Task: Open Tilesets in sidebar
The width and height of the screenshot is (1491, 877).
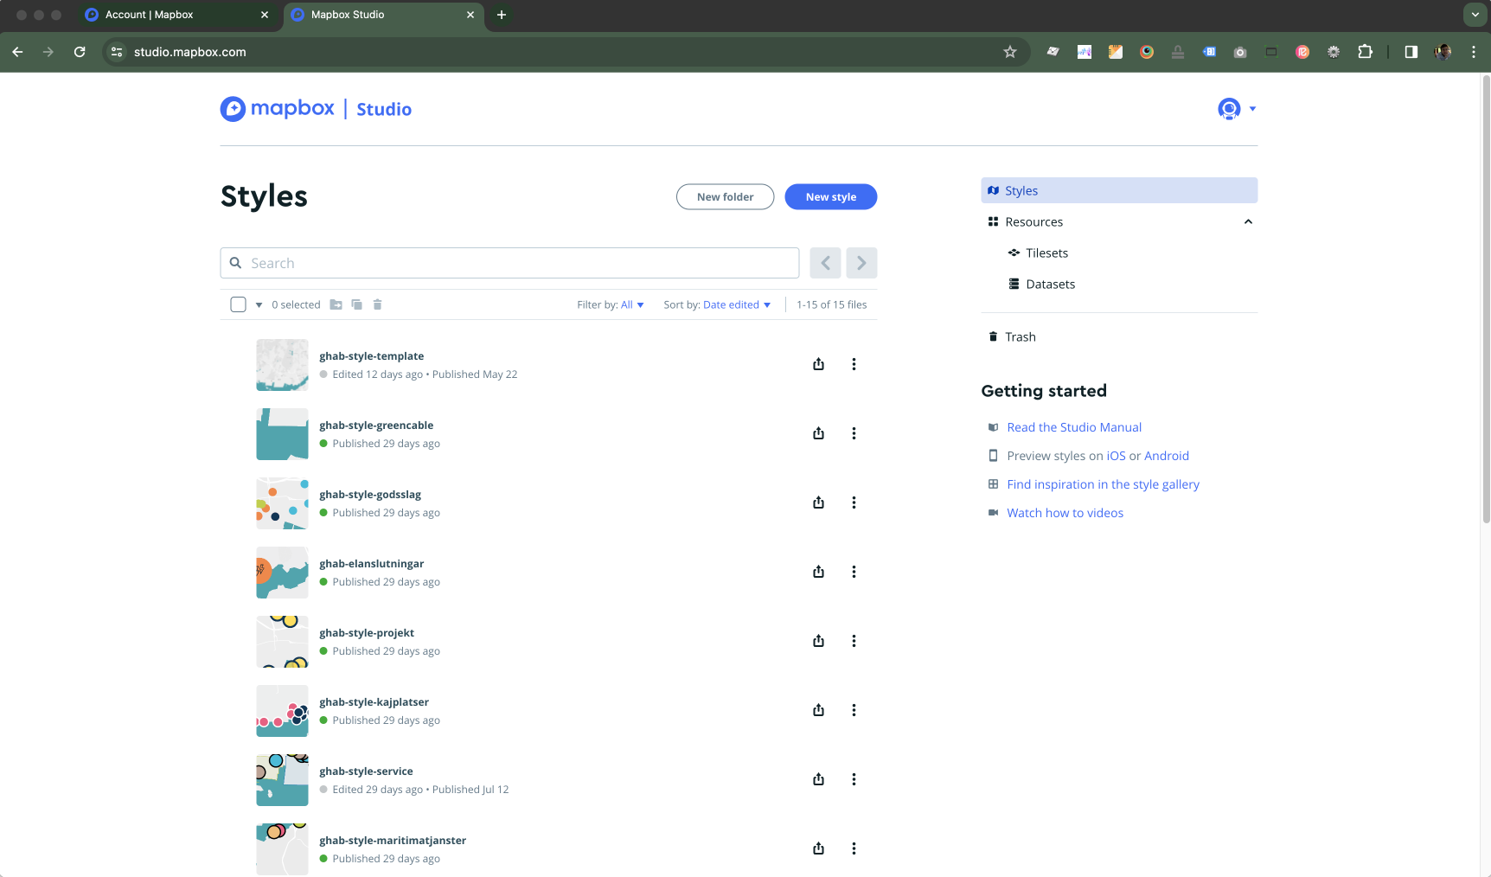Action: [x=1046, y=253]
